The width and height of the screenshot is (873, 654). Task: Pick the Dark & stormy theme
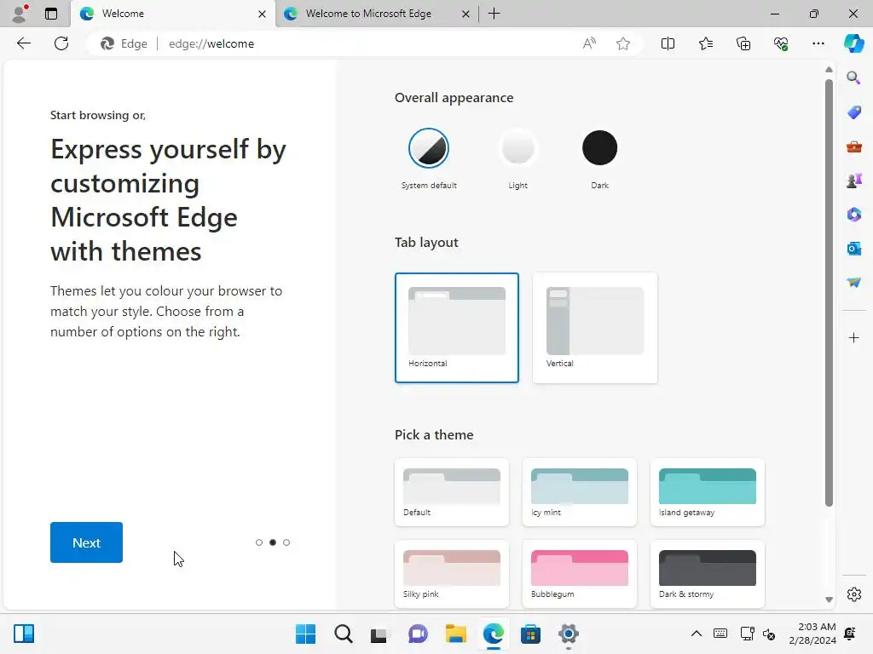[x=708, y=574]
